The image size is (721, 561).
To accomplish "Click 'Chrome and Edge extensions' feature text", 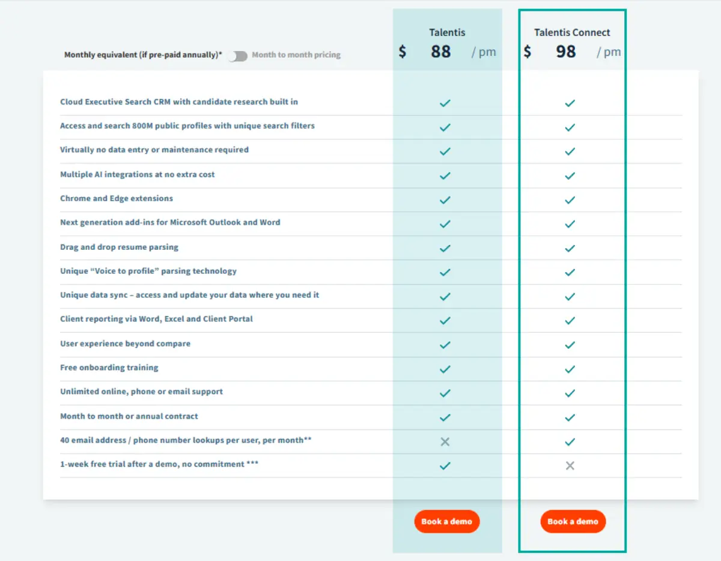I will pos(117,199).
